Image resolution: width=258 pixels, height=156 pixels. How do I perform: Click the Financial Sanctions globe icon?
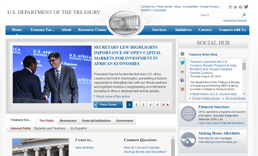point(188,113)
